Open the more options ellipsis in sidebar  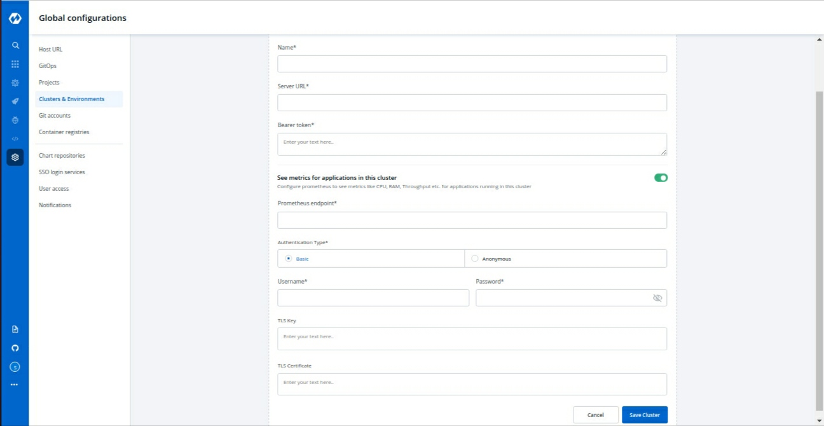[15, 385]
